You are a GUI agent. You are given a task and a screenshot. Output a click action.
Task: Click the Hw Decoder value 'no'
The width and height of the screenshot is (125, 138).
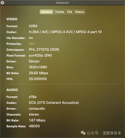[31, 38]
